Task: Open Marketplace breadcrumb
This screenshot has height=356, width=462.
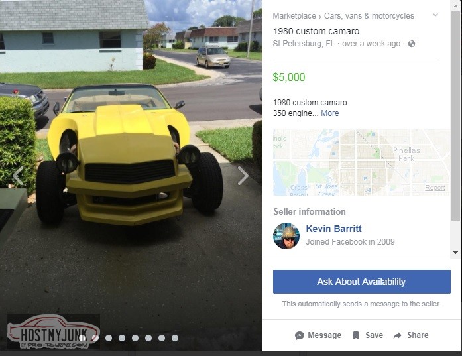Action: point(294,16)
